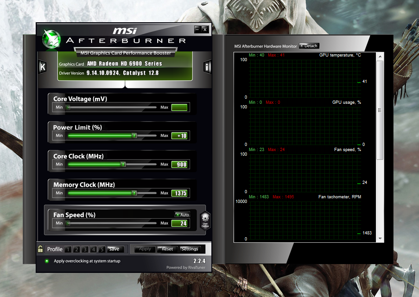This screenshot has height=297, width=419.
Task: Open the Settings dialog
Action: pyautogui.click(x=190, y=249)
